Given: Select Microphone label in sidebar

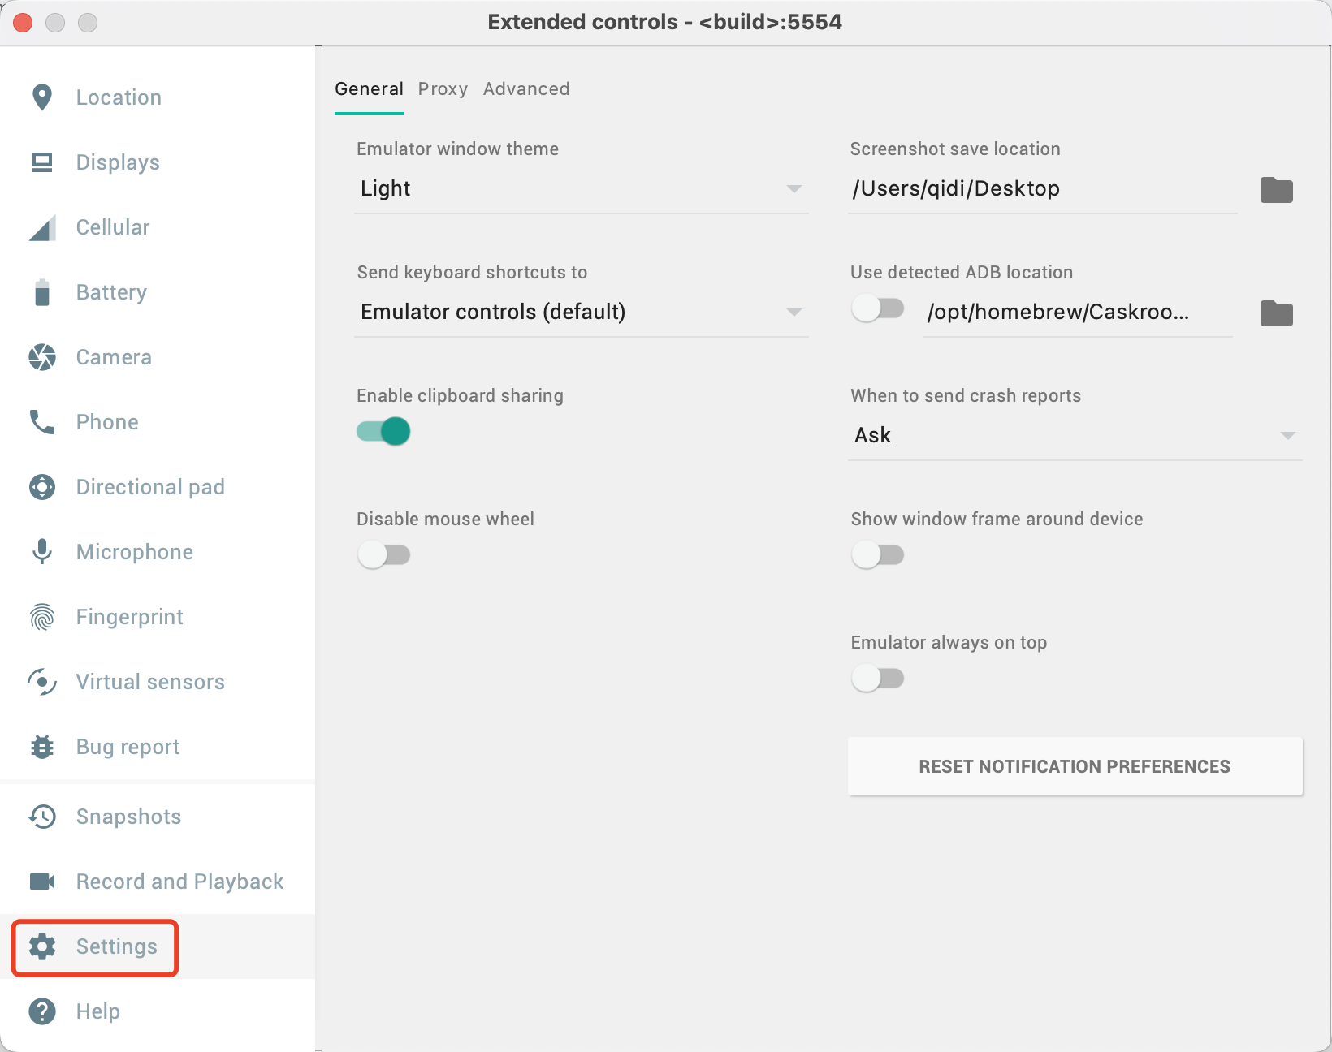Looking at the screenshot, I should pos(135,552).
